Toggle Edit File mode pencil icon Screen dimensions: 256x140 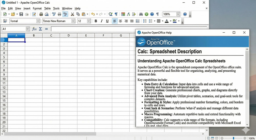pyautogui.click(x=34, y=14)
